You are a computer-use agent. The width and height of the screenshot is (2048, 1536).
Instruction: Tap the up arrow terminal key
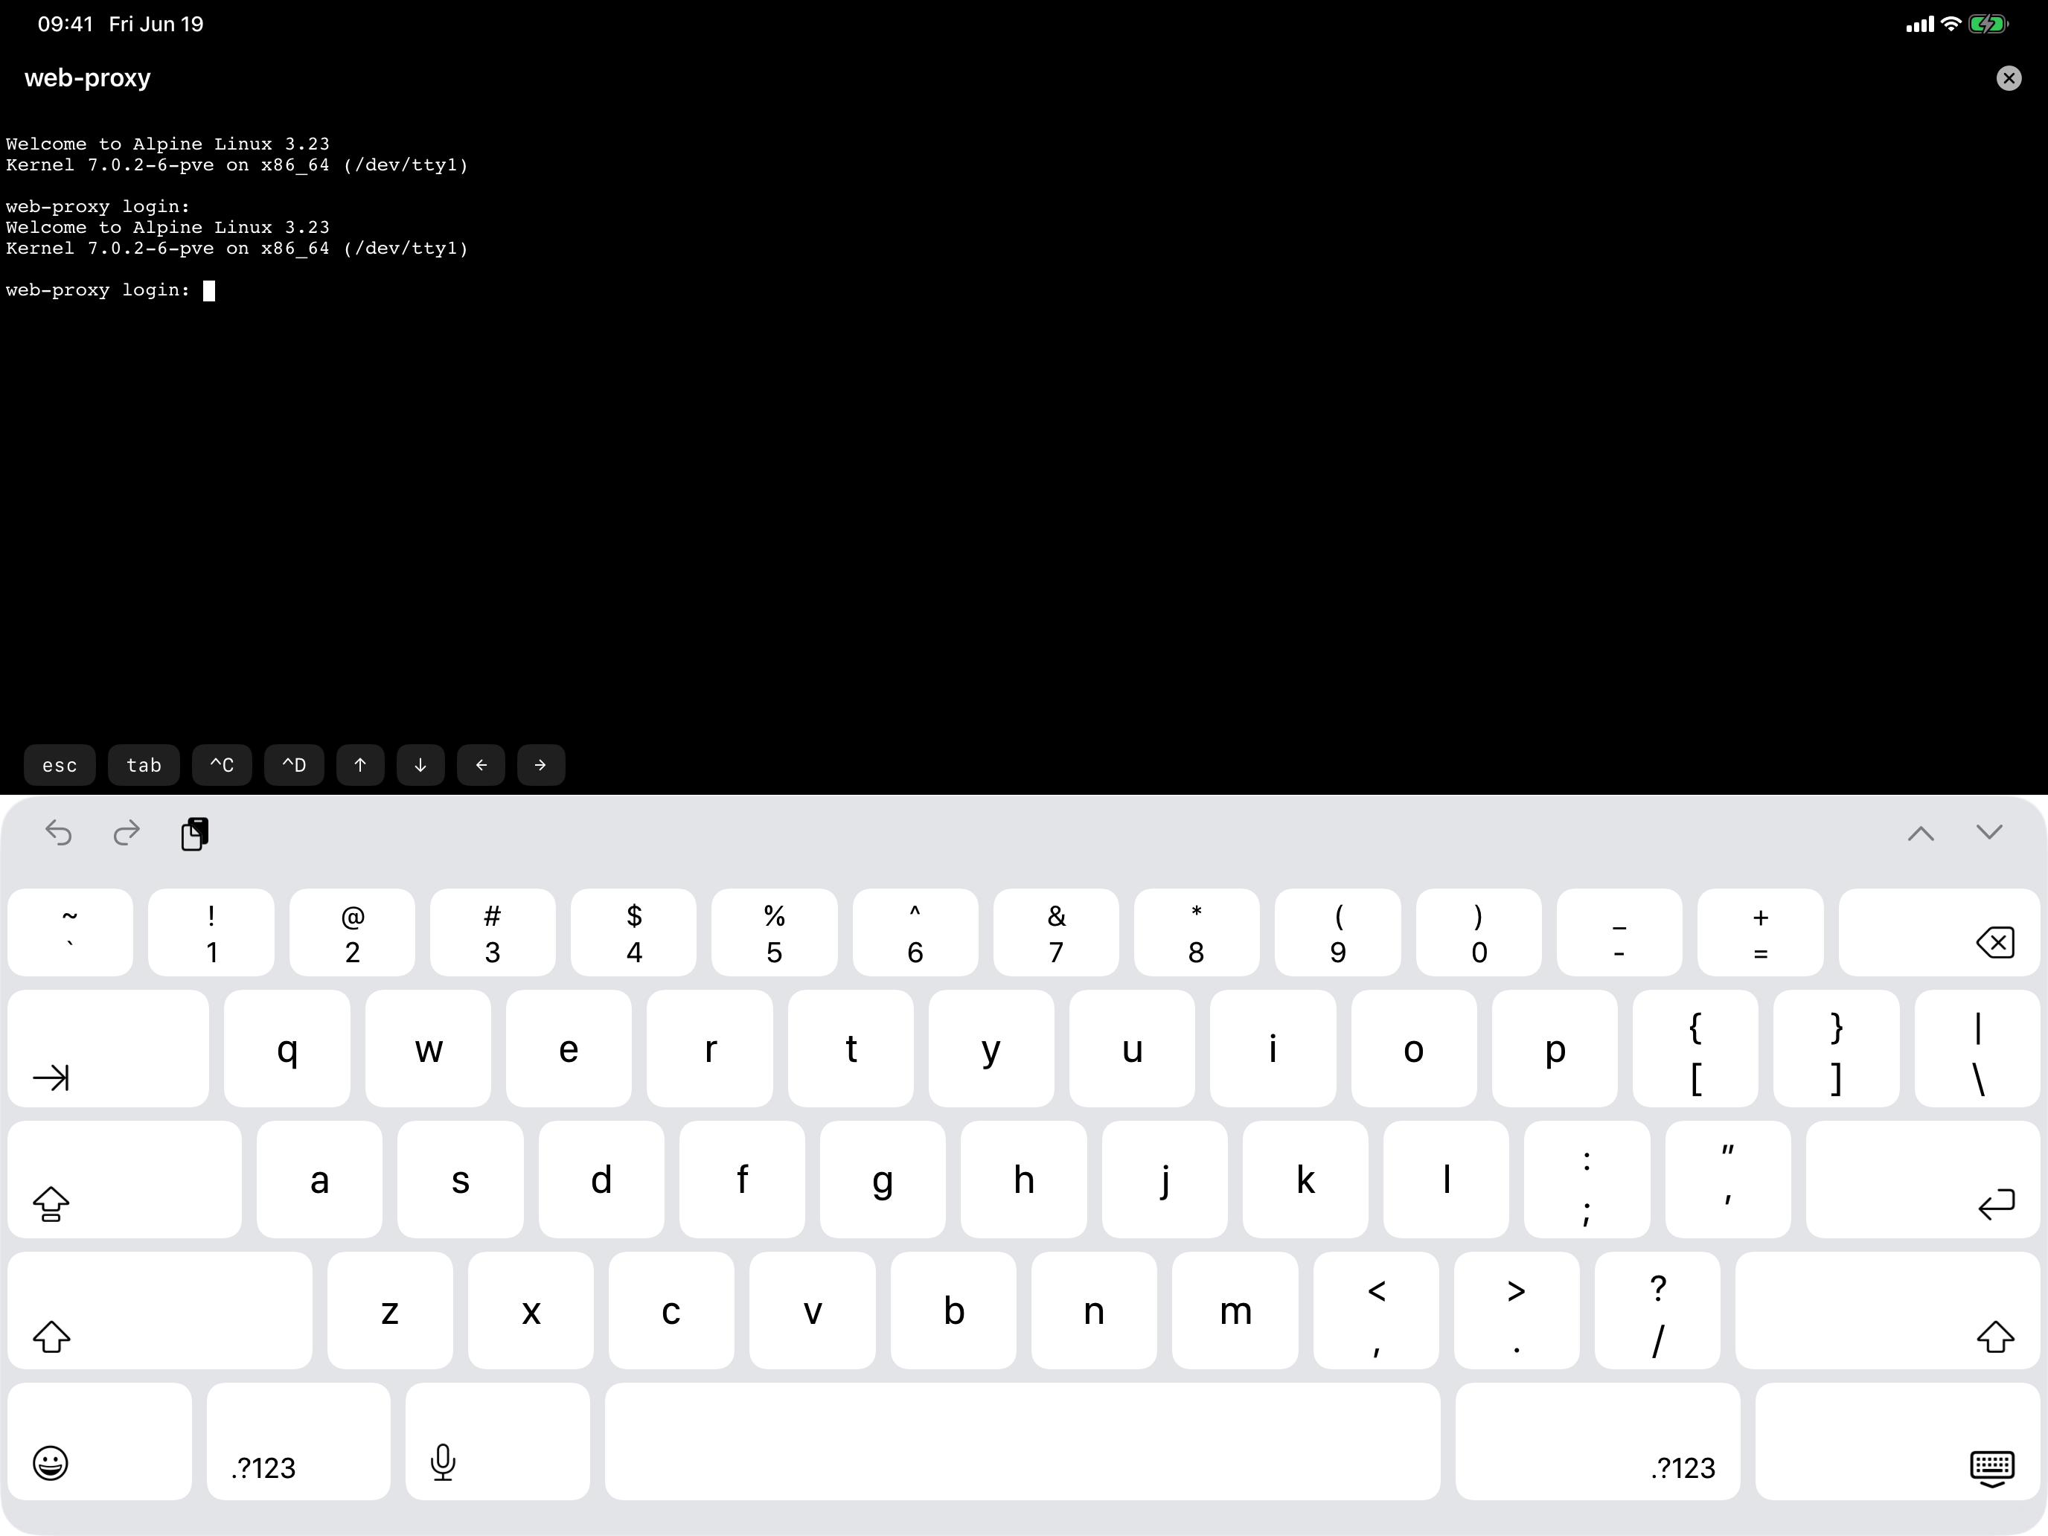tap(360, 765)
